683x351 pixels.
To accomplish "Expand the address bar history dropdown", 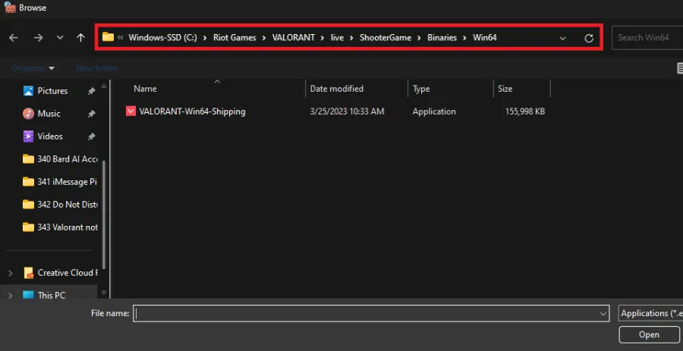I will coord(562,38).
